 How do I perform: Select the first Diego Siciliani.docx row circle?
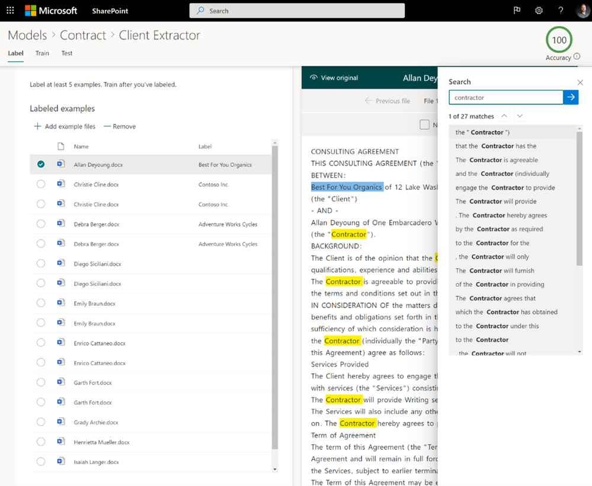pos(41,263)
